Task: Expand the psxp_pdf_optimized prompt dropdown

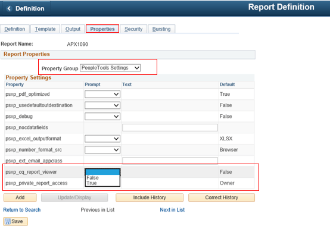Action: (x=102, y=94)
